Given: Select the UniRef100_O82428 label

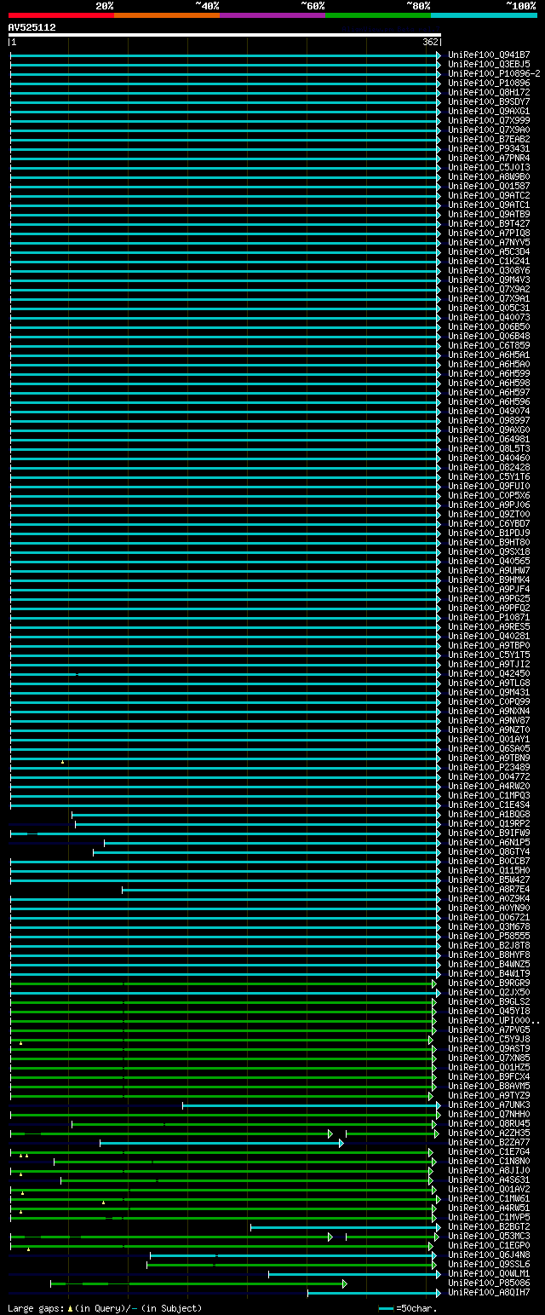Looking at the screenshot, I should pos(489,468).
